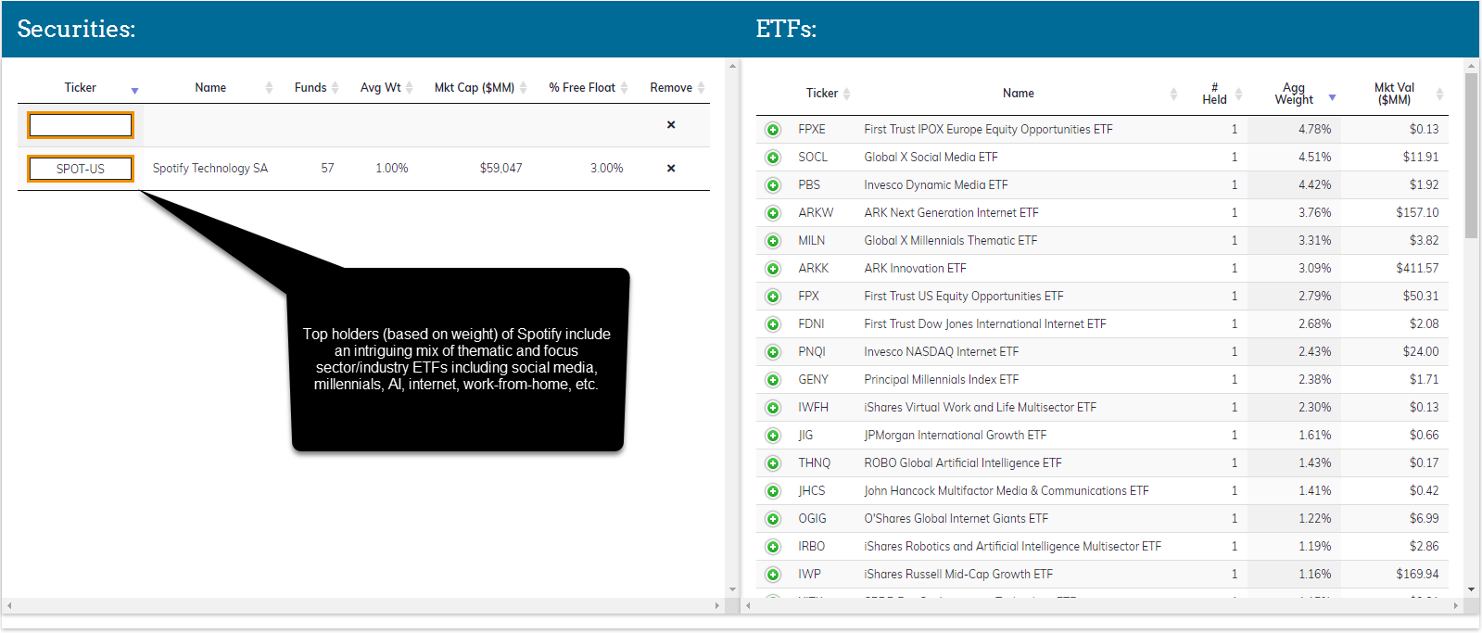Add JHCS ETF with green plus icon
The image size is (1482, 633).
click(773, 491)
